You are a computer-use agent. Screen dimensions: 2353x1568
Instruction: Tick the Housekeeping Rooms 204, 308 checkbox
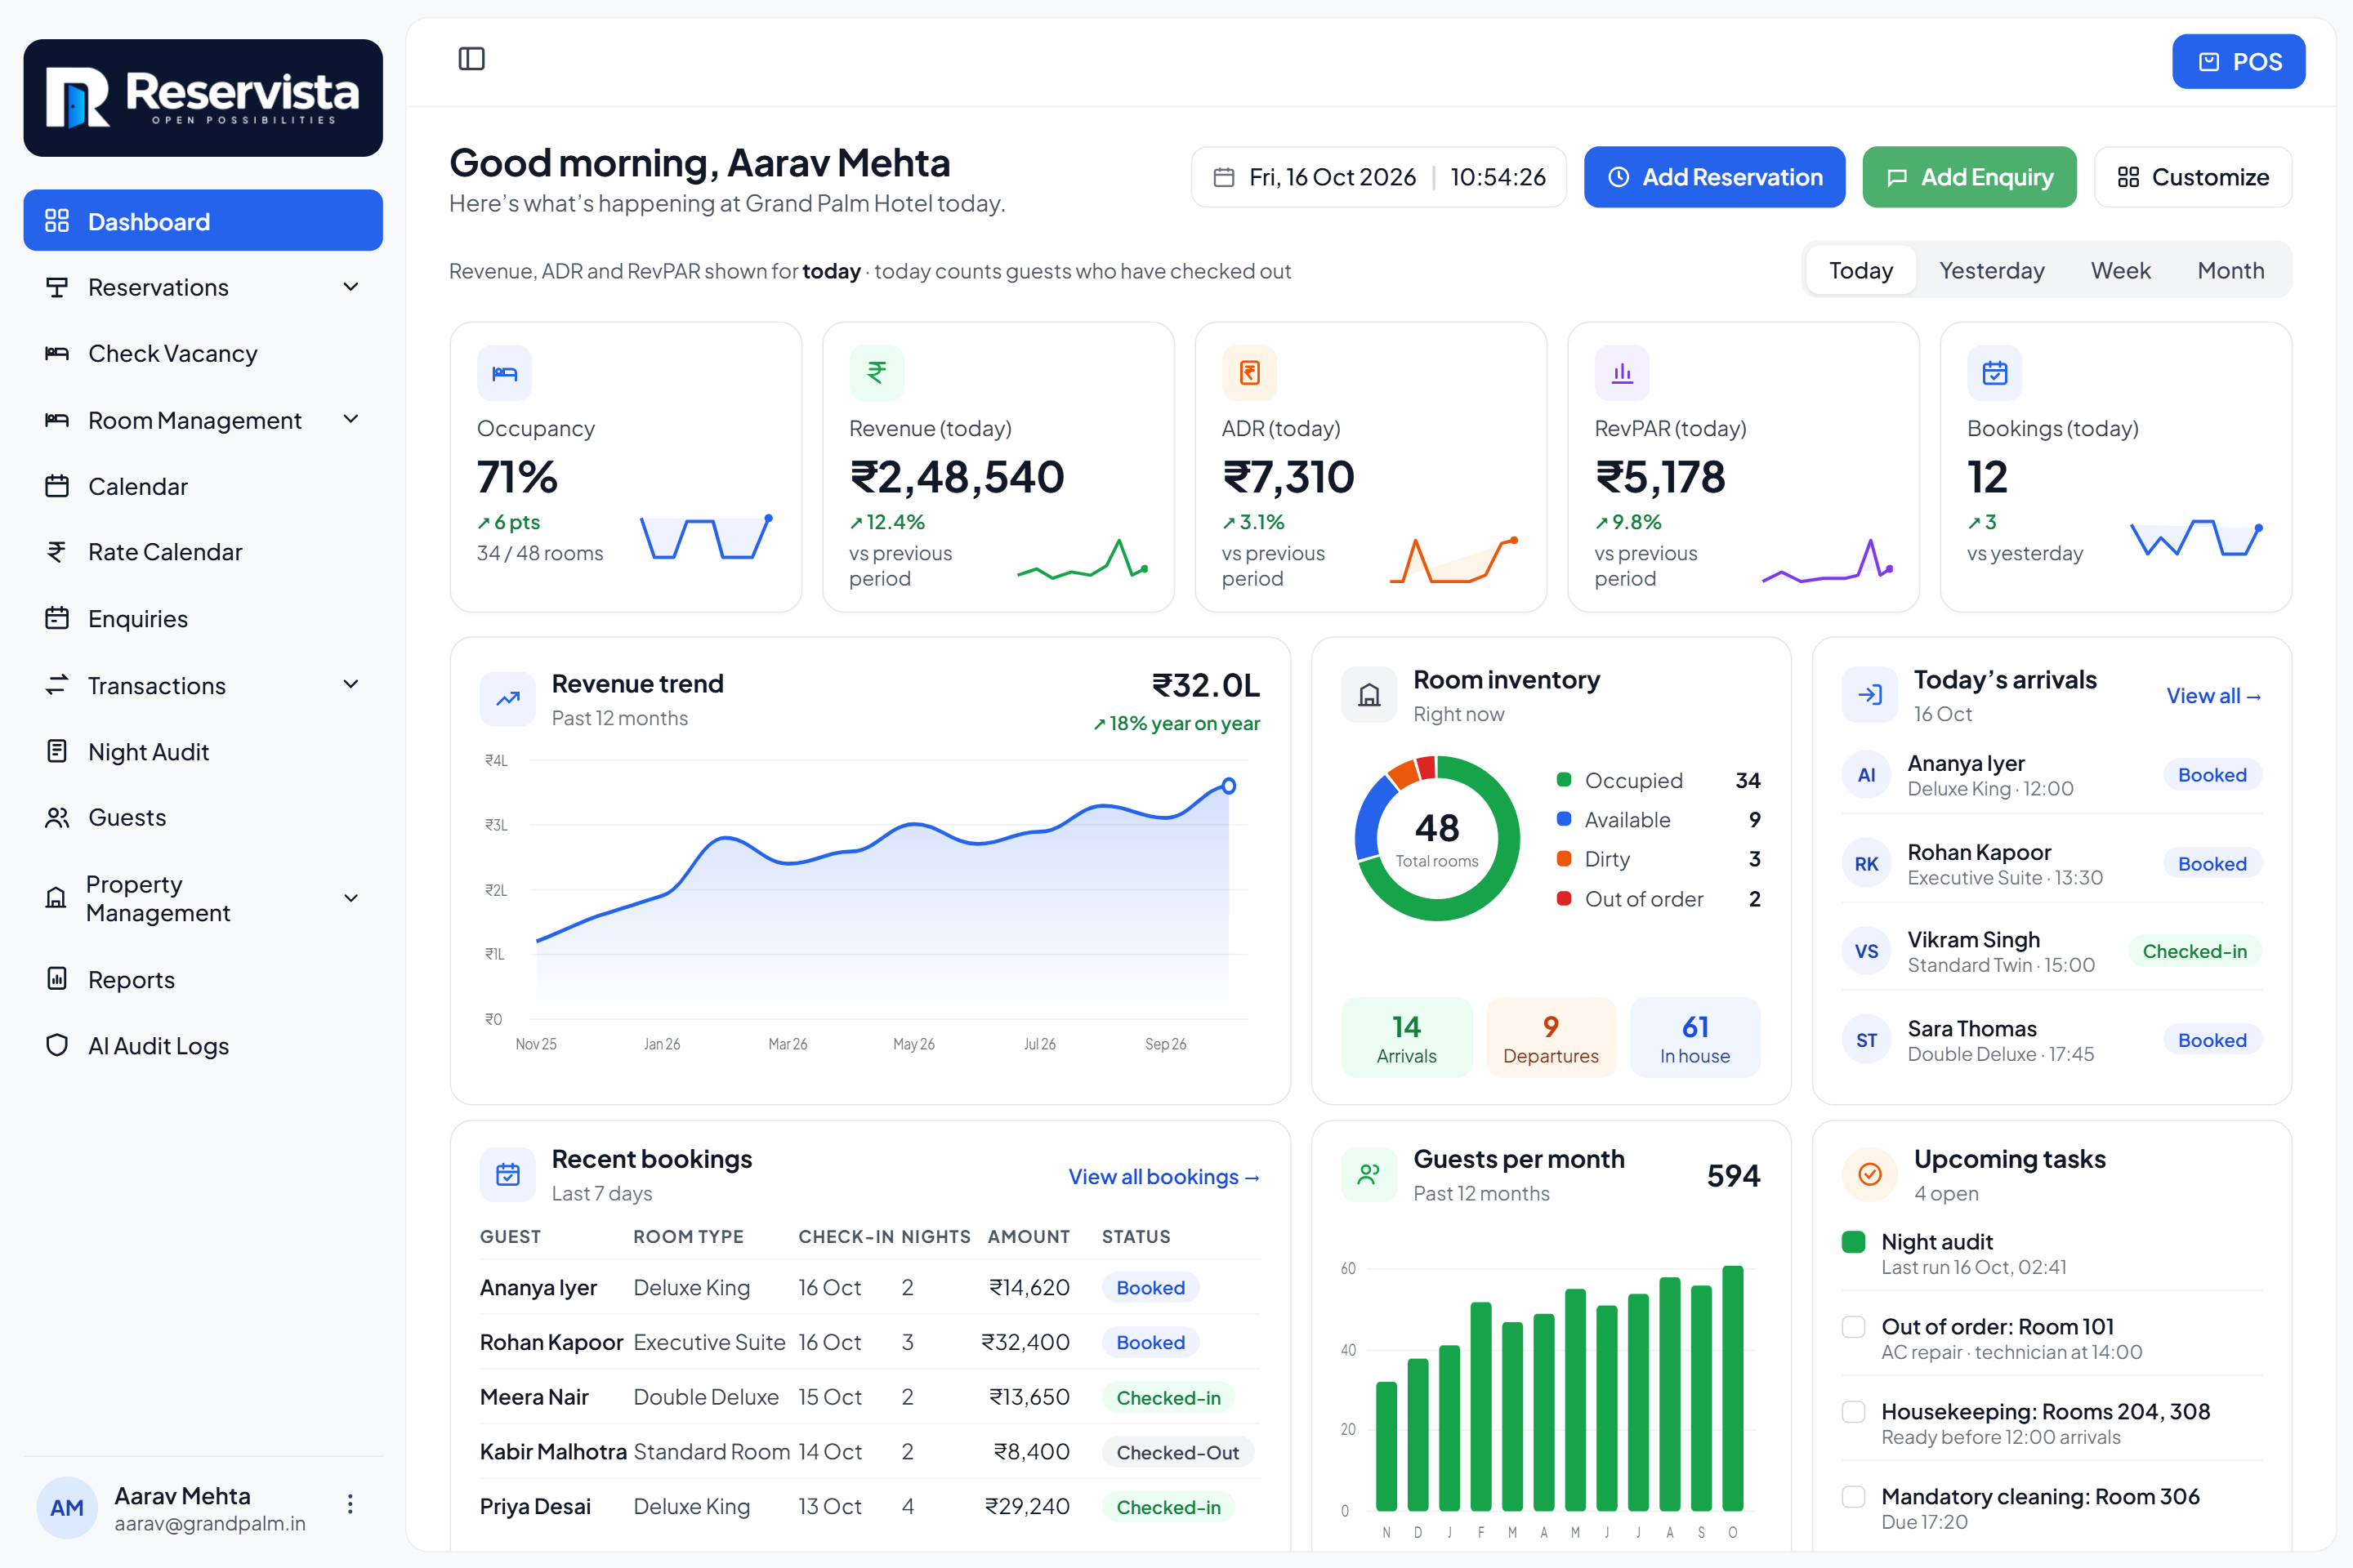click(x=1854, y=1412)
